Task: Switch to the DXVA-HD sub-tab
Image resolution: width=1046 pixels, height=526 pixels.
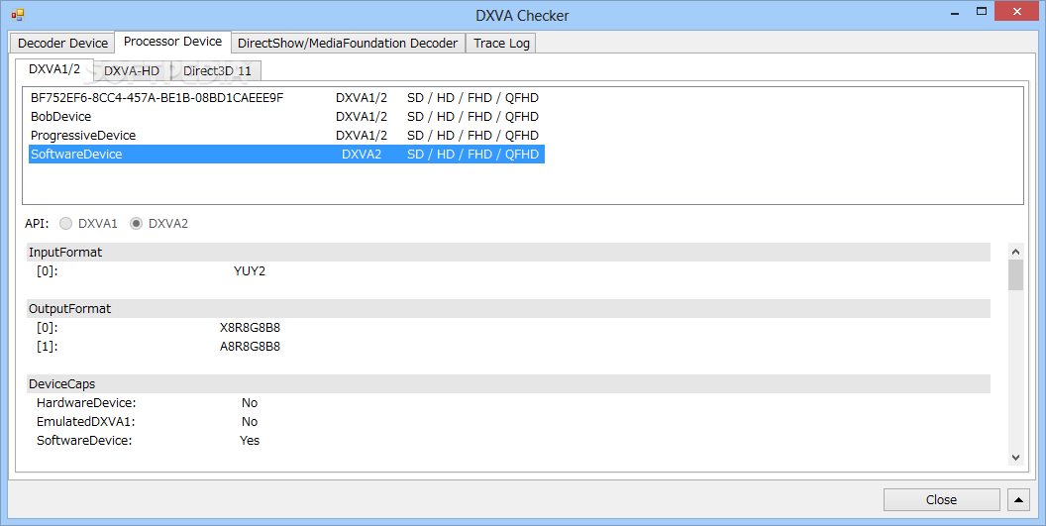Action: pyautogui.click(x=132, y=70)
